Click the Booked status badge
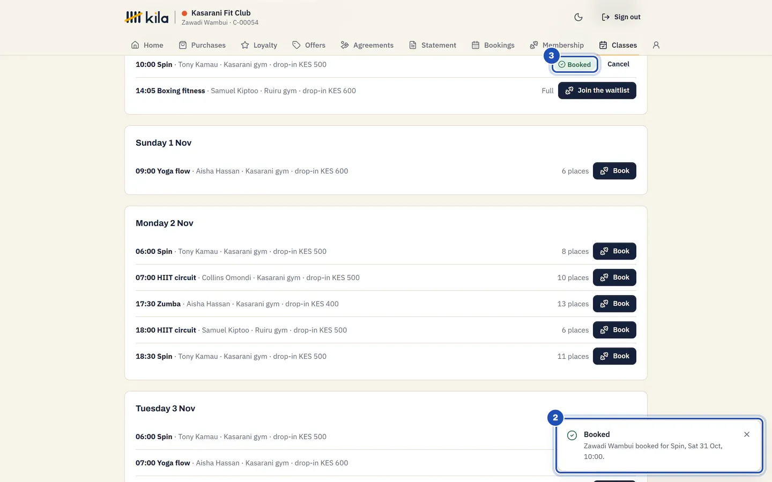The height and width of the screenshot is (482, 772). pos(575,64)
